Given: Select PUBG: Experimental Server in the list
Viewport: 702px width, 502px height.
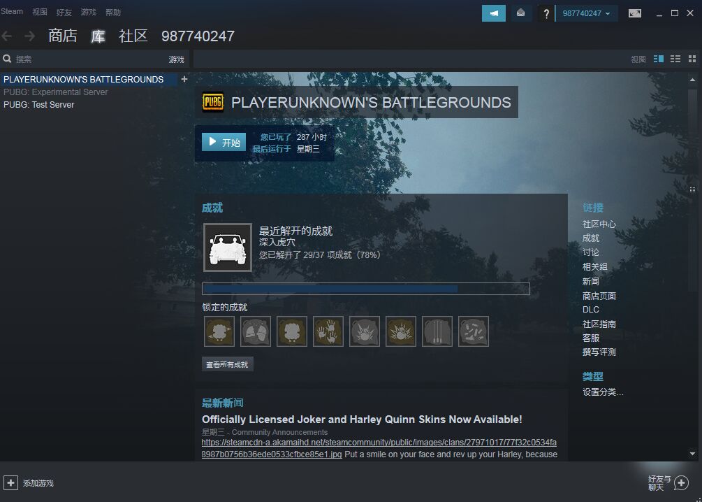Looking at the screenshot, I should pyautogui.click(x=55, y=92).
